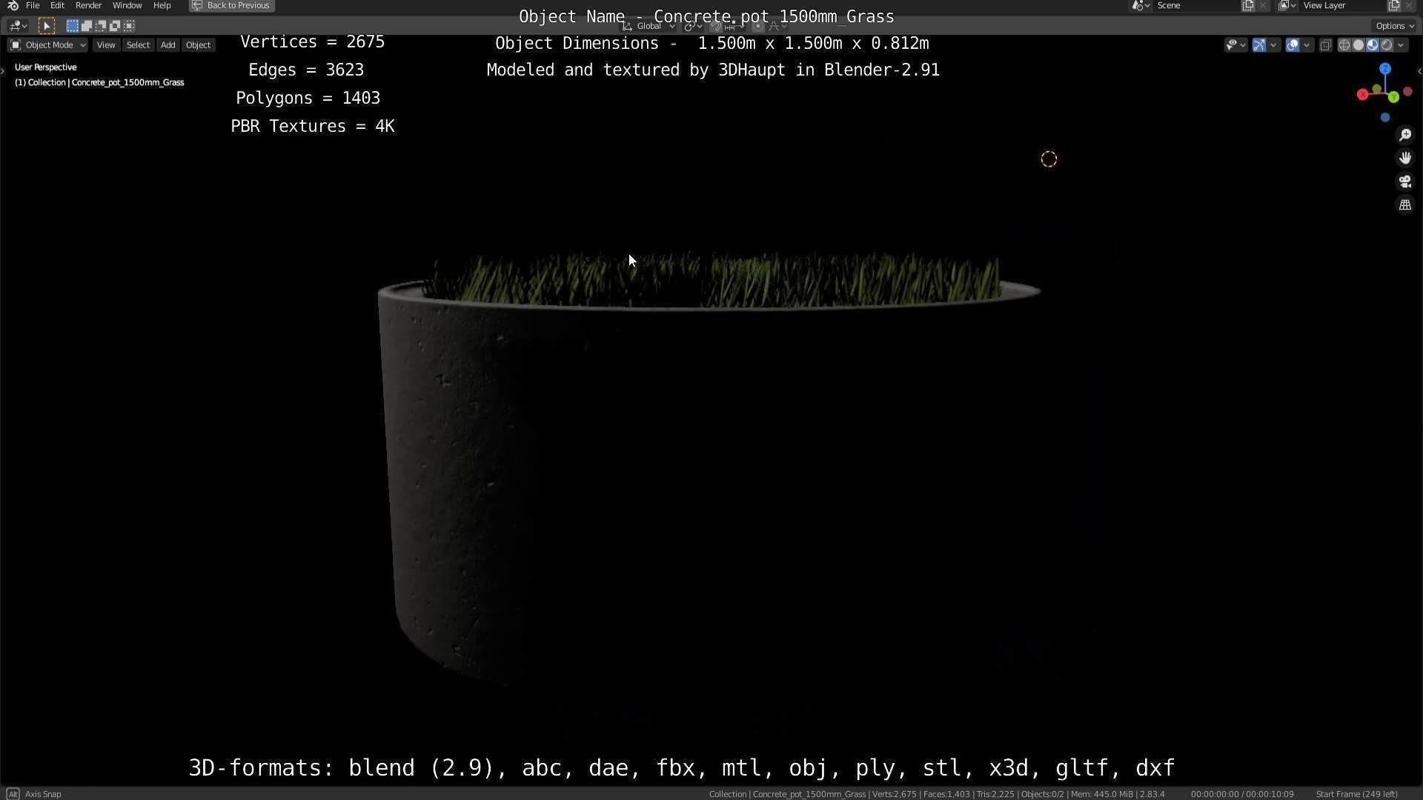Click the Start Frame (249 left) text
The height and width of the screenshot is (800, 1423).
[1356, 794]
